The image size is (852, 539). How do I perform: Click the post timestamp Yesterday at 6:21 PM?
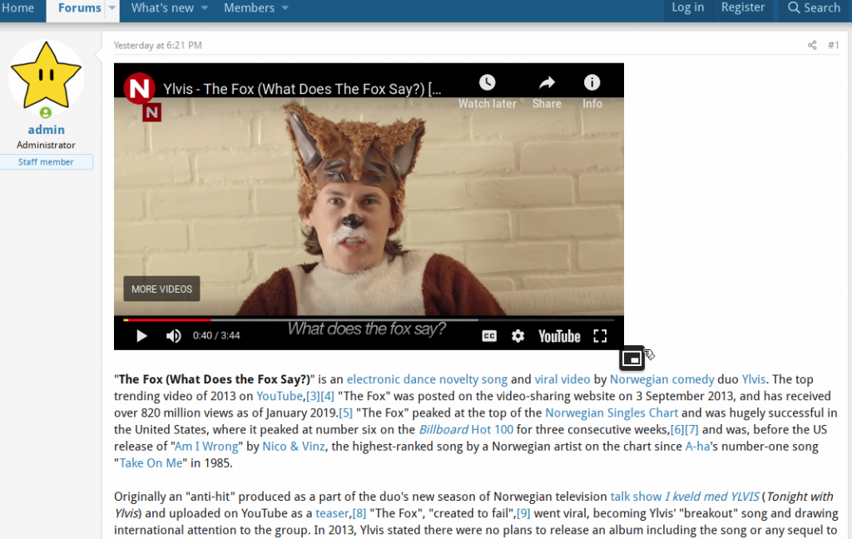[x=157, y=46]
